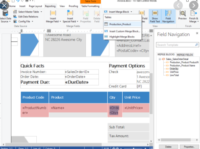Image resolution: width=200 pixels, height=149 pixels.
Task: Choose Insert Custom Merge Block
Action: 122,31
